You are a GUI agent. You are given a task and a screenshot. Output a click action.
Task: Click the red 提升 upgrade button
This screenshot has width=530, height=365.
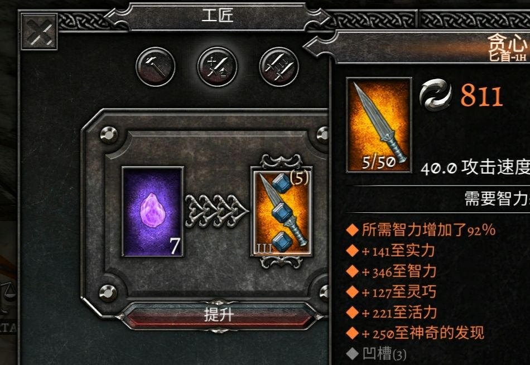(219, 315)
